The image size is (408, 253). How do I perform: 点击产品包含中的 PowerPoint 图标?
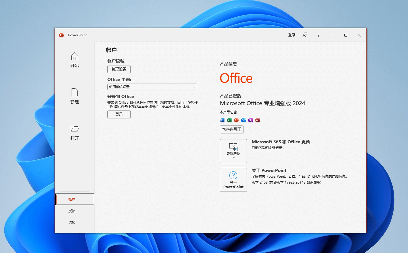click(x=236, y=120)
